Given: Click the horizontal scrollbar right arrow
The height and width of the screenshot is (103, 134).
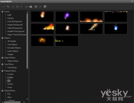Looking at the screenshot, I should pos(24,102).
